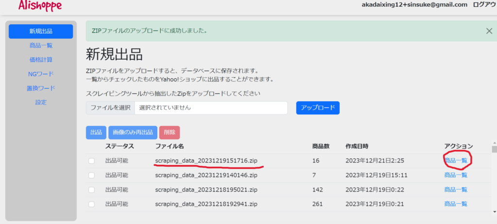The image size is (497, 224).
Task: Click the ファイルを選択 file chooser
Action: click(x=111, y=108)
